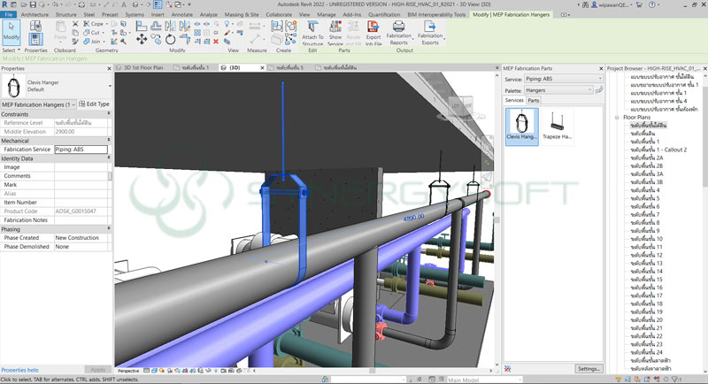The width and height of the screenshot is (708, 384).
Task: Close the Properties panel
Action: coord(109,68)
